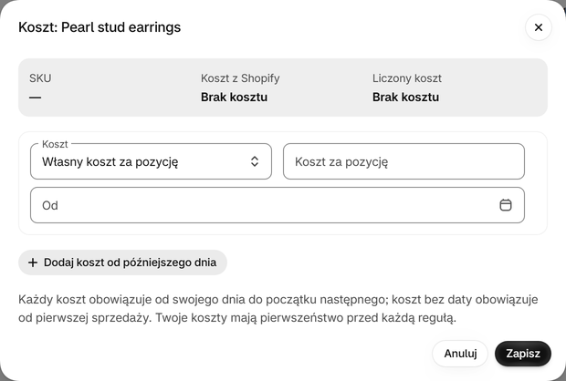Save the cost using the Zapisz button
This screenshot has height=381, width=566.
[x=523, y=354]
